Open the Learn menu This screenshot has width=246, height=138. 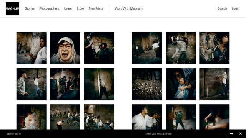coord(68,8)
